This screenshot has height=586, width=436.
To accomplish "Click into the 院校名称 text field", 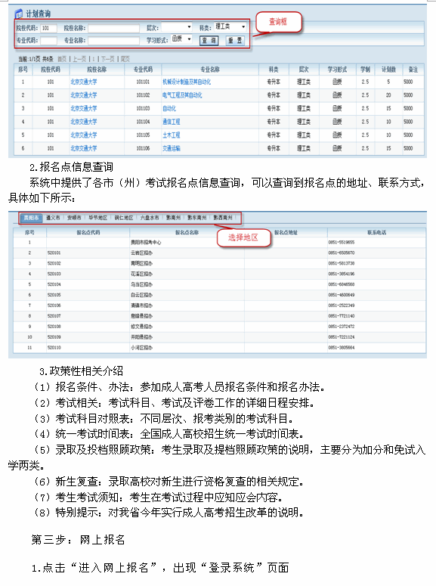I will click(x=114, y=29).
